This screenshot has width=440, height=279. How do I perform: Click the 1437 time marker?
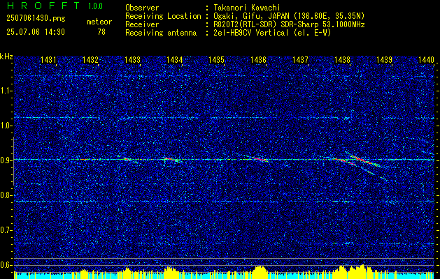[300, 59]
